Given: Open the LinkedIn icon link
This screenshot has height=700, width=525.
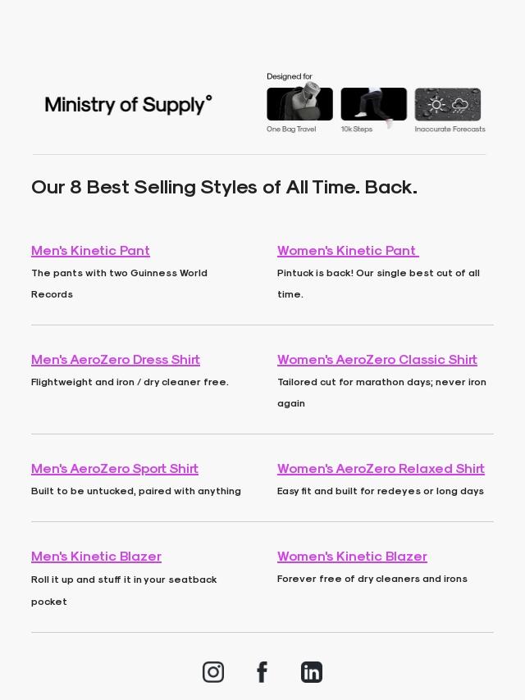Looking at the screenshot, I should 312,672.
